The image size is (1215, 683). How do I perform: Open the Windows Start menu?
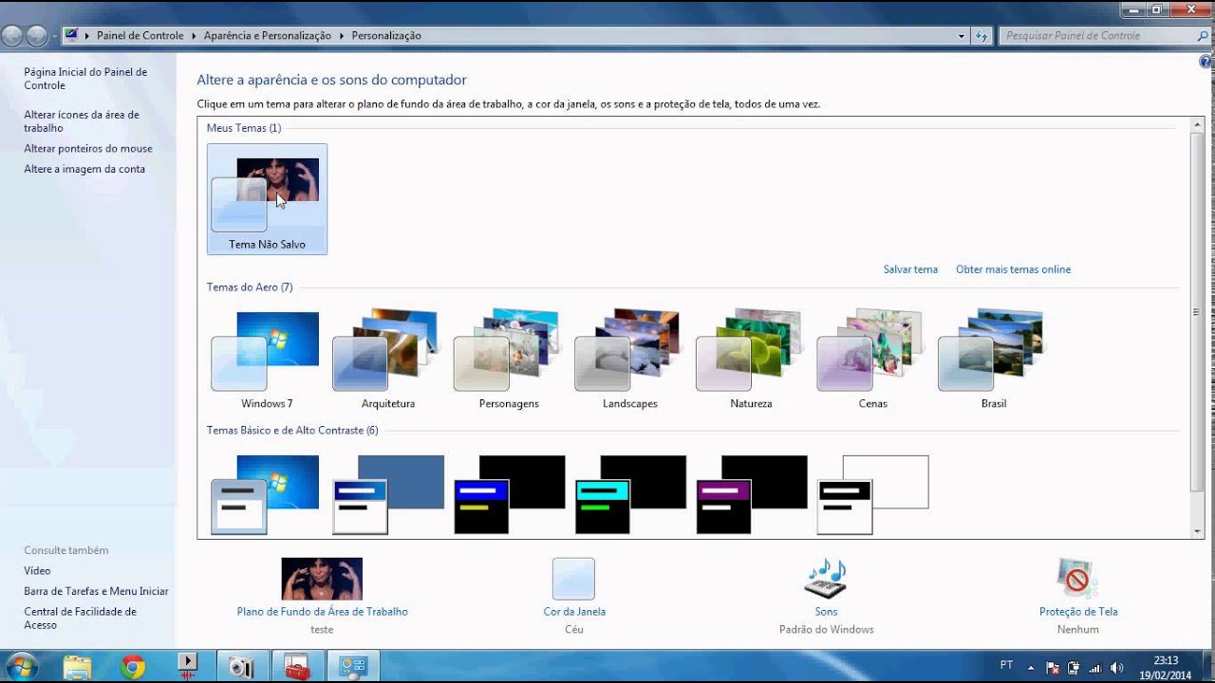point(21,666)
